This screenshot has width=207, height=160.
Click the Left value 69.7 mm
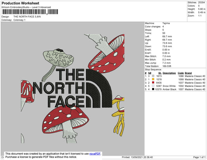coord(167,37)
